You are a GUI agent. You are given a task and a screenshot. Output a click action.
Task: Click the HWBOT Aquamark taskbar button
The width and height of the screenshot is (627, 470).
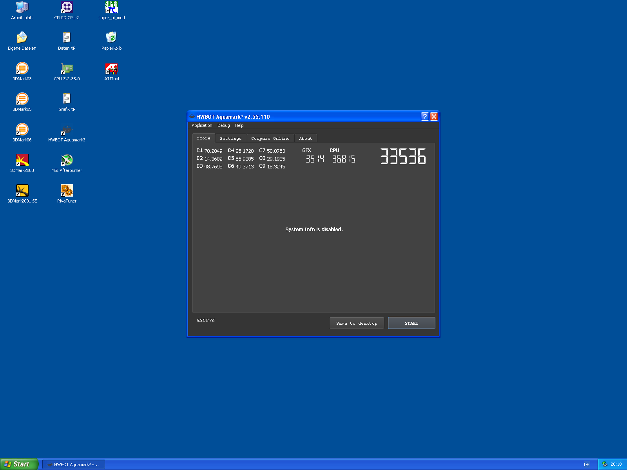pyautogui.click(x=74, y=465)
